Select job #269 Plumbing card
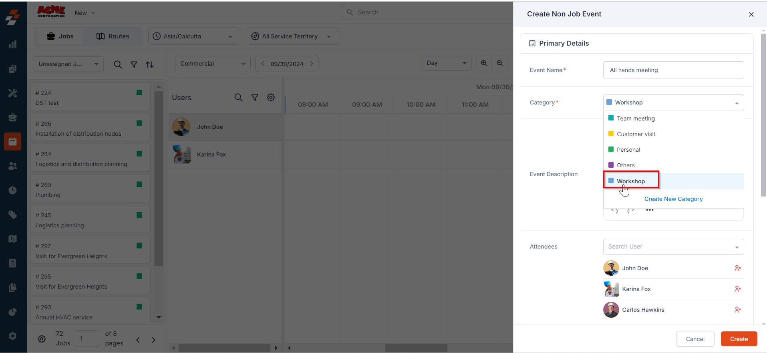 [90, 189]
